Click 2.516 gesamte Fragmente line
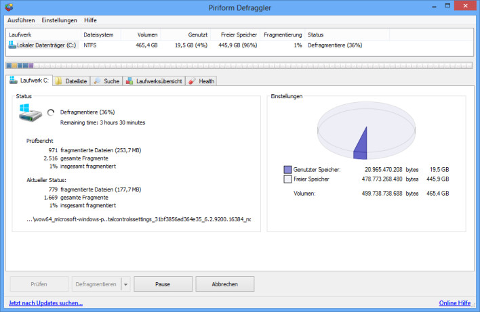 coord(76,158)
